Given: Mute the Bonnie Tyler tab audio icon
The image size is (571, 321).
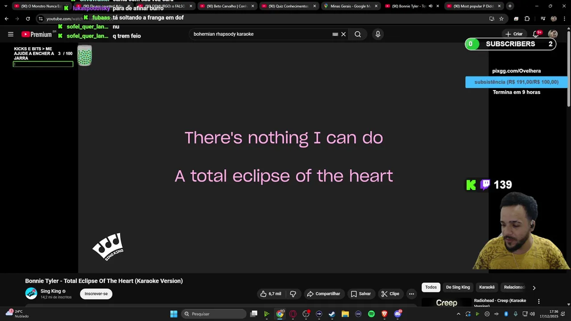Looking at the screenshot, I should click(430, 6).
